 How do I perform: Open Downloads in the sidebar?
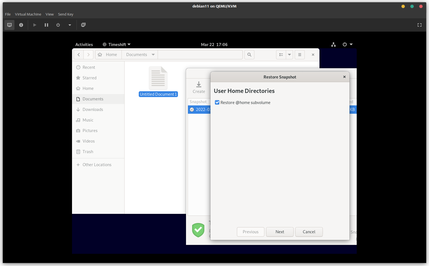point(93,110)
